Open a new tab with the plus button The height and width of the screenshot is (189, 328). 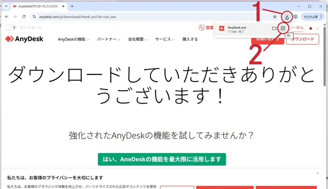(x=72, y=6)
